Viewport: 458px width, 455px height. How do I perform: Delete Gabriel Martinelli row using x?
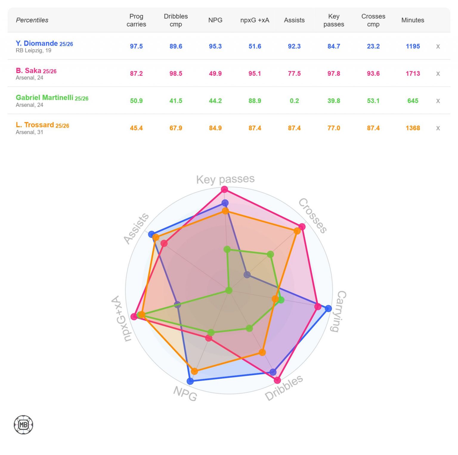438,101
